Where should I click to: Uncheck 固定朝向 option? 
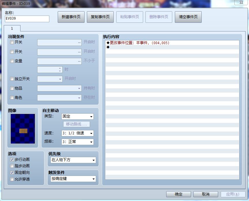[x=12, y=172]
